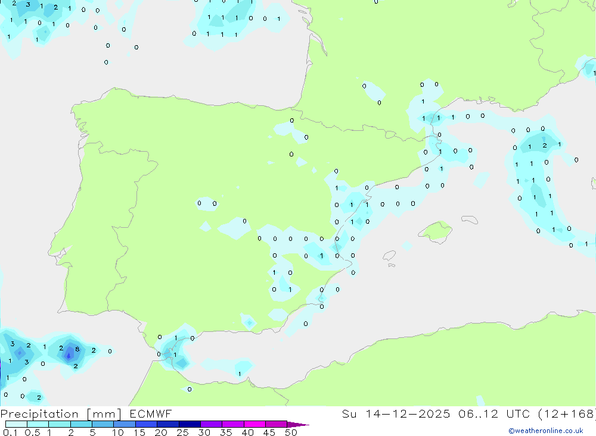Select the 10–15 mm legend color swatch
Screen dimensions: 596x436
pos(125,424)
